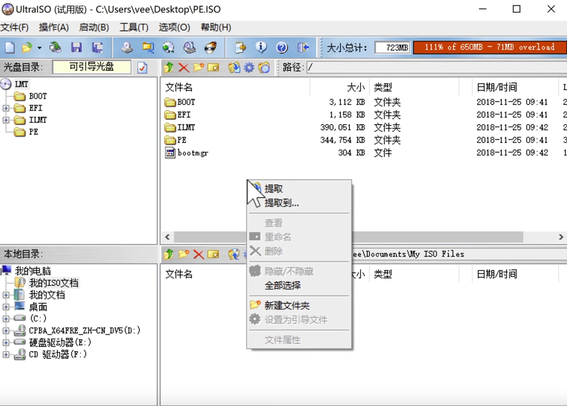Expand the (C:) drive node

point(6,319)
